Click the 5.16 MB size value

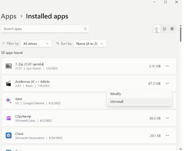pyautogui.click(x=155, y=66)
